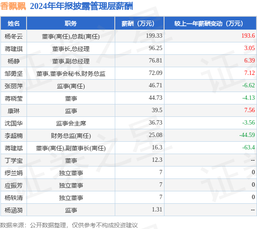The height and width of the screenshot is (229, 257).
Task: Click the salary value 39.5
Action: [x=157, y=110]
